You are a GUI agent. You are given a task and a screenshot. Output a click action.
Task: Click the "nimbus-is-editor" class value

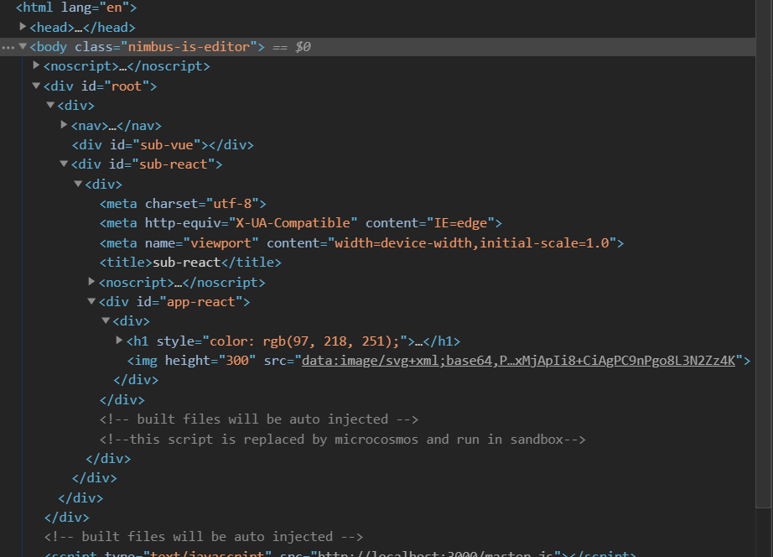(189, 47)
